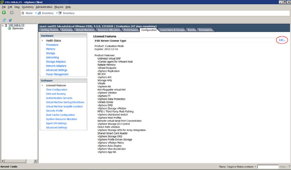Screen dimensions: 291x170
Task: Open the Power Management link
Action: 57,74
